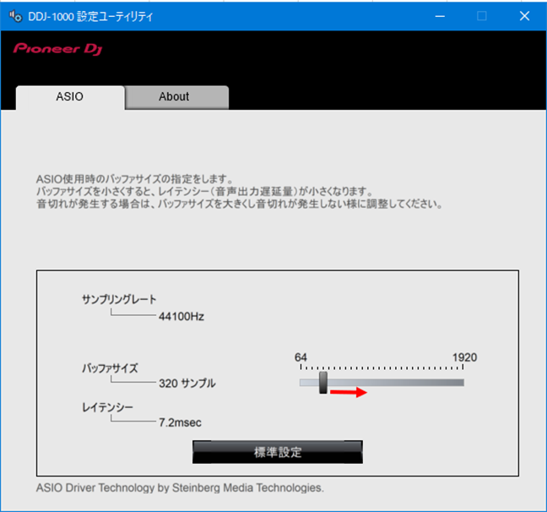Click the 320 サンプル buffer size value
Image resolution: width=547 pixels, height=512 pixels.
(187, 383)
